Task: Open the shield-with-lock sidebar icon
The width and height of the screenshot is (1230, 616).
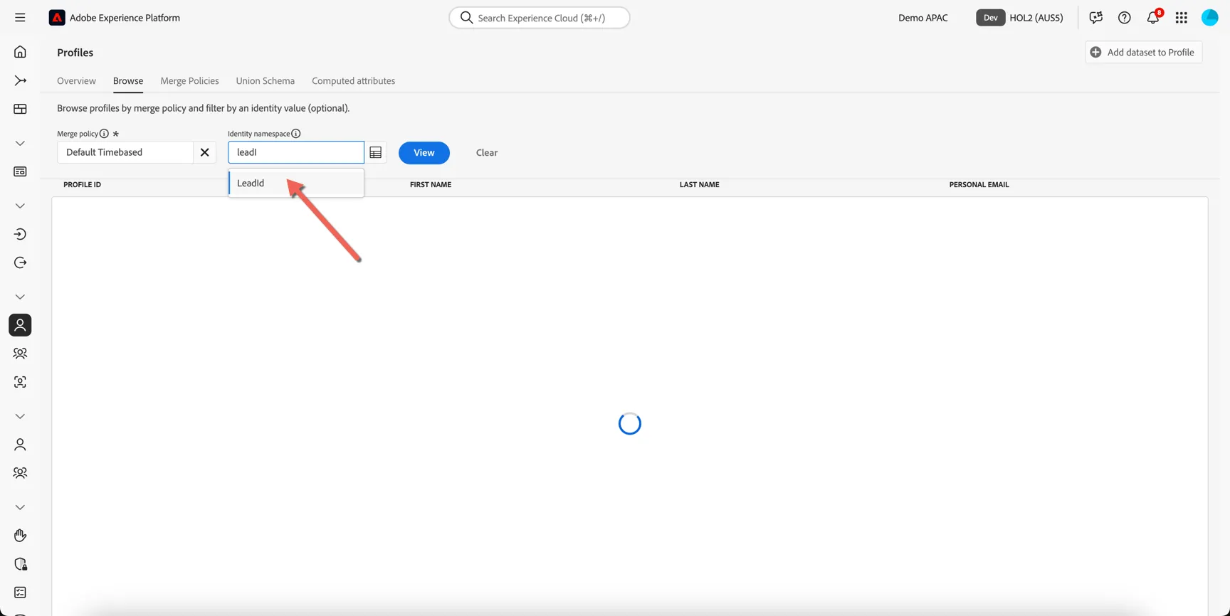Action: (20, 564)
